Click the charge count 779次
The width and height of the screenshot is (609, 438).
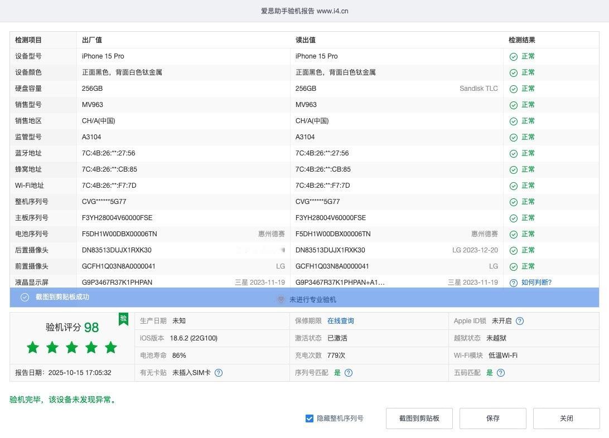click(336, 356)
